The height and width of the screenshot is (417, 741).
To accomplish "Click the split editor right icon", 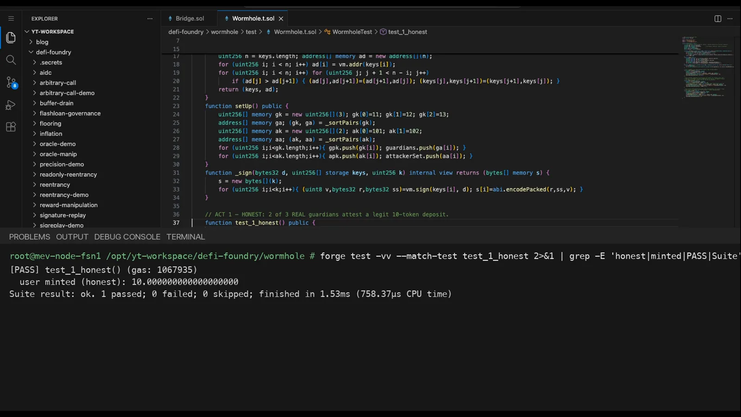I will click(x=718, y=19).
